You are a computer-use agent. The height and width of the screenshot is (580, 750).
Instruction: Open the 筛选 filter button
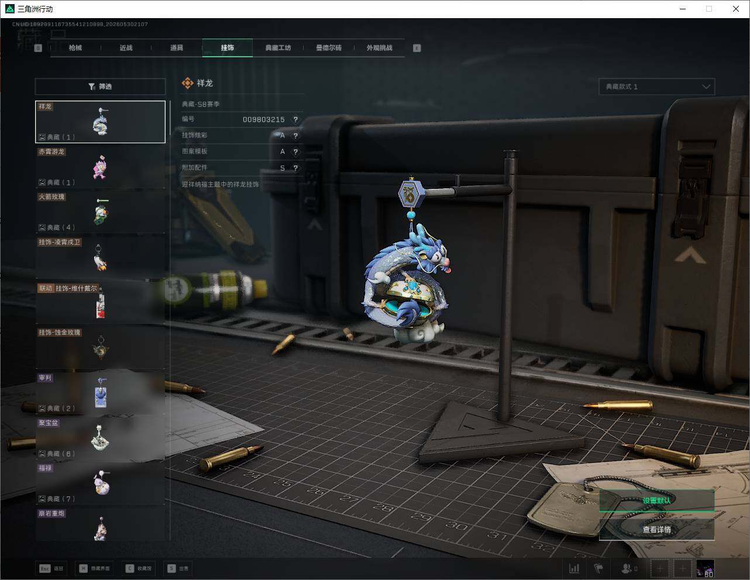[100, 87]
